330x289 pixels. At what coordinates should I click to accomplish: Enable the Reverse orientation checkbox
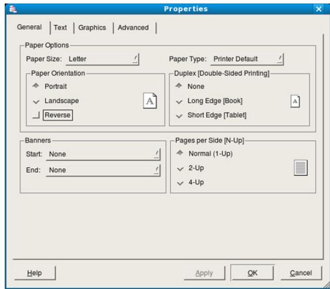point(36,115)
